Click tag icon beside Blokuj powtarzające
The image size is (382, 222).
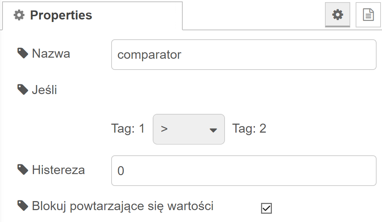coord(23,206)
